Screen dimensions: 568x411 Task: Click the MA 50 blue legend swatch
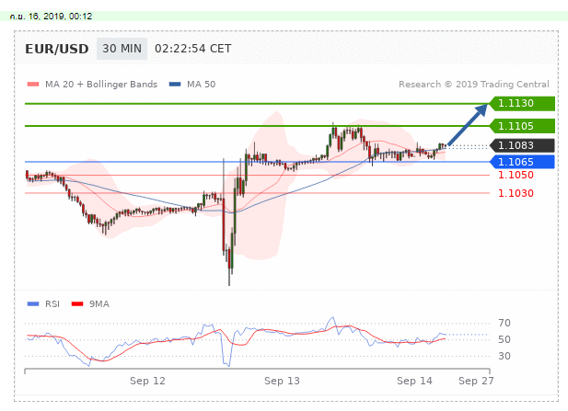pos(175,85)
